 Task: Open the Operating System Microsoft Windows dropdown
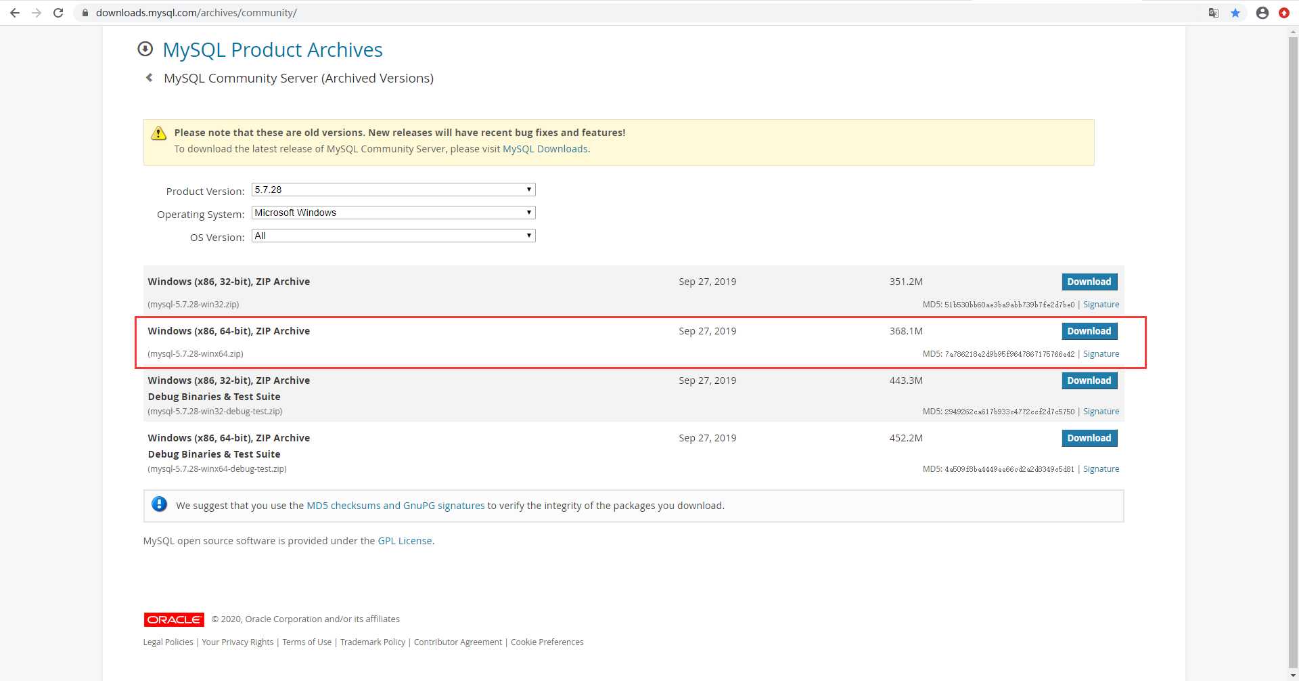pos(393,213)
